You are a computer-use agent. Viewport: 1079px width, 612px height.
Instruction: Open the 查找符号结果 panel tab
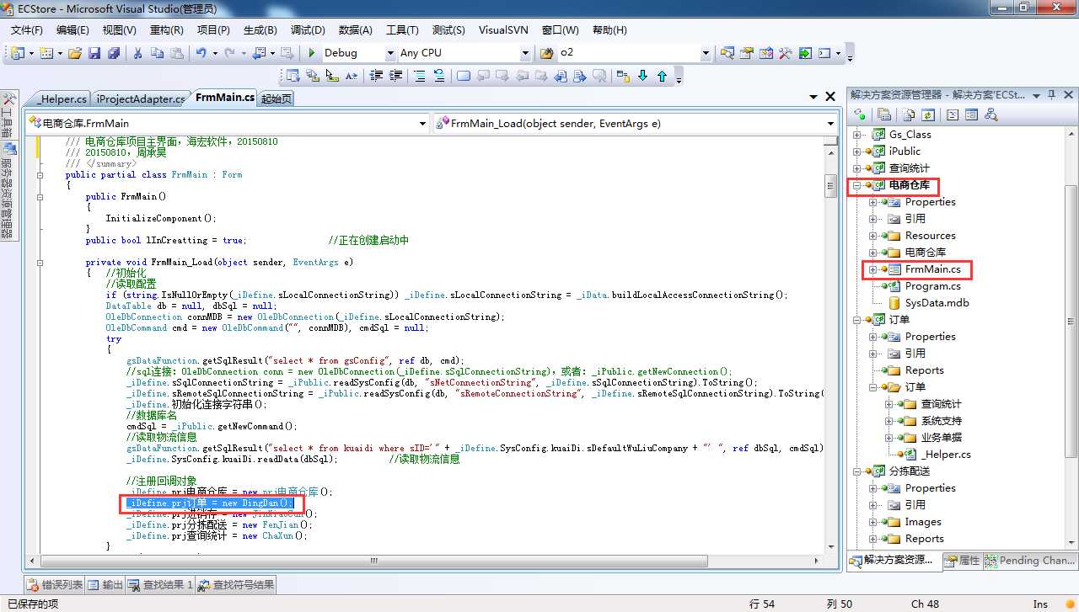click(236, 584)
